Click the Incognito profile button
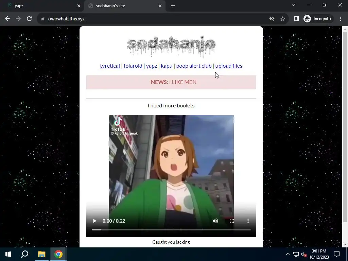 [x=318, y=19]
